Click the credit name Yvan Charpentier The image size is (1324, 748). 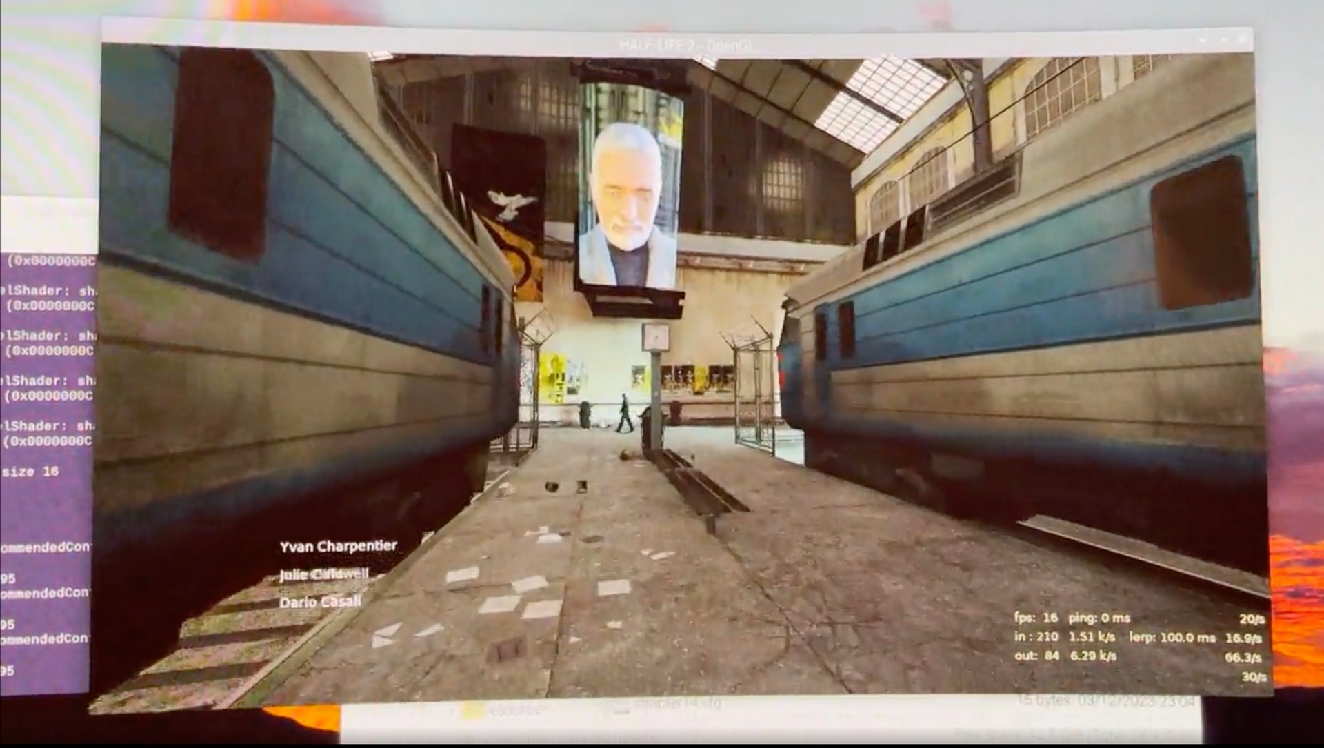338,547
